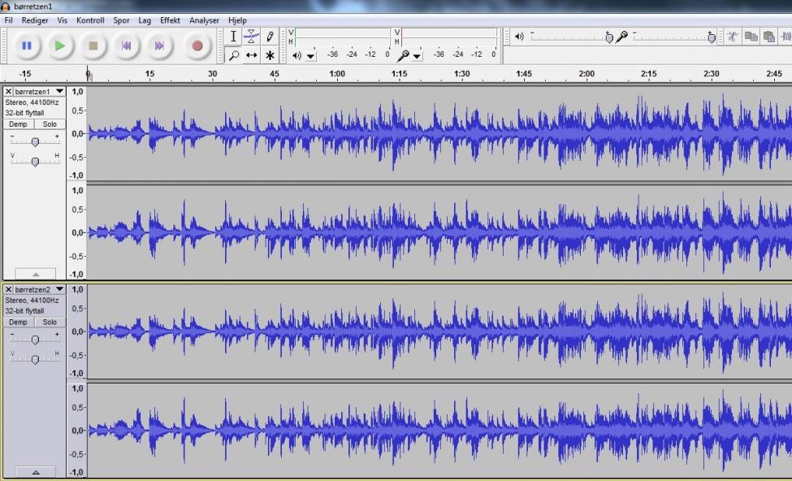
Task: Open the Analyser menu
Action: click(x=204, y=20)
